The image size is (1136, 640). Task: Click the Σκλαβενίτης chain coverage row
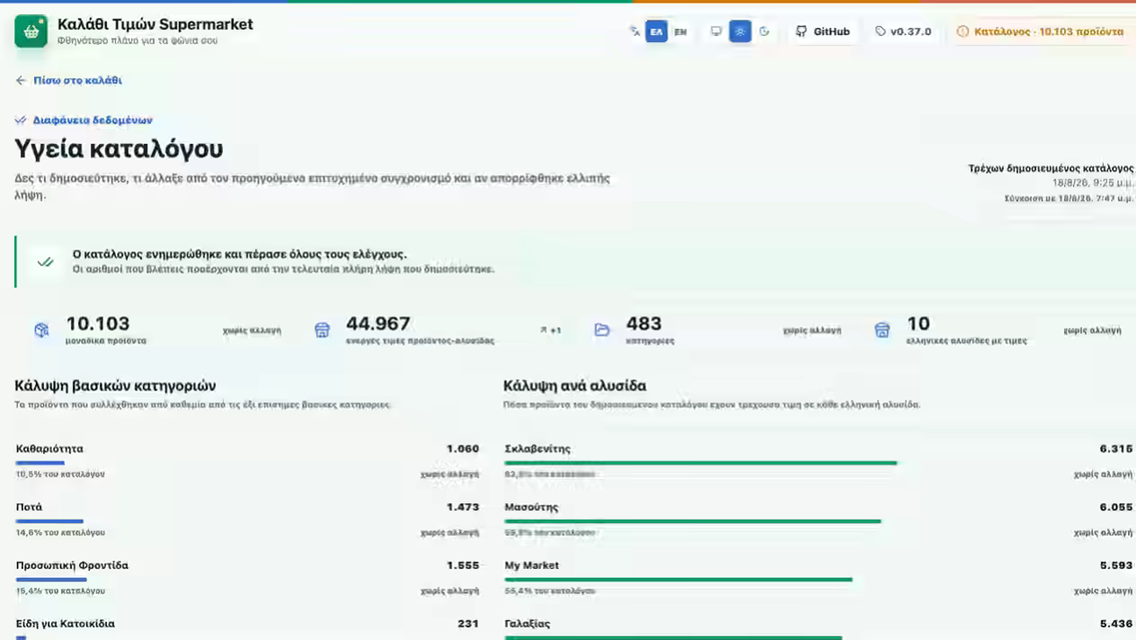pyautogui.click(x=818, y=461)
